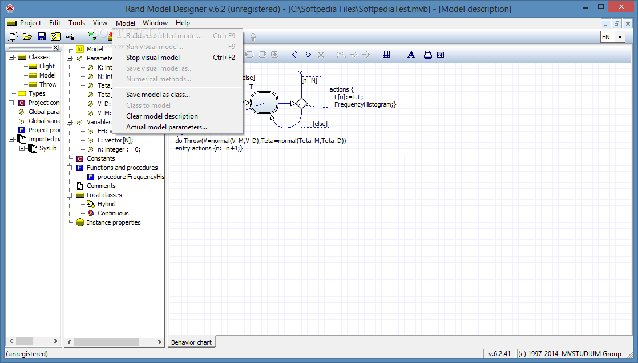
Task: Click the '[n=N]' guard label
Action: pos(309,80)
